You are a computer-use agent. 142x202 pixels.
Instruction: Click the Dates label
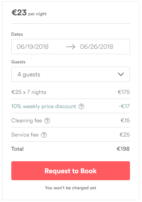17,34
